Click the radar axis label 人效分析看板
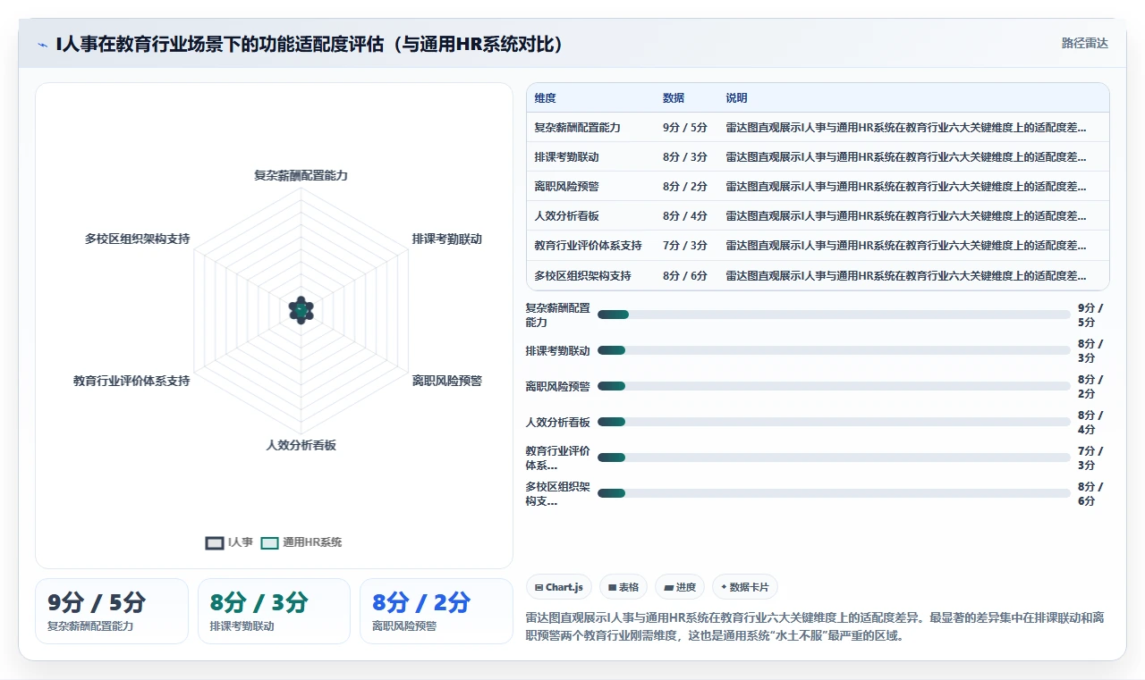 click(x=301, y=445)
